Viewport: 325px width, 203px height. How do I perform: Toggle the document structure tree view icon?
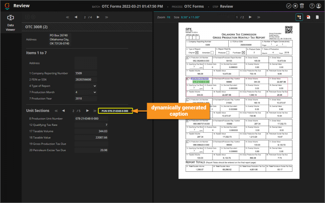pos(299,17)
